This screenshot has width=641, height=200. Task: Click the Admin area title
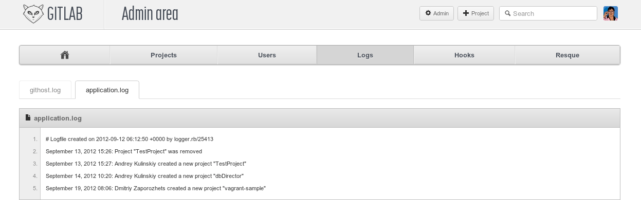[150, 14]
